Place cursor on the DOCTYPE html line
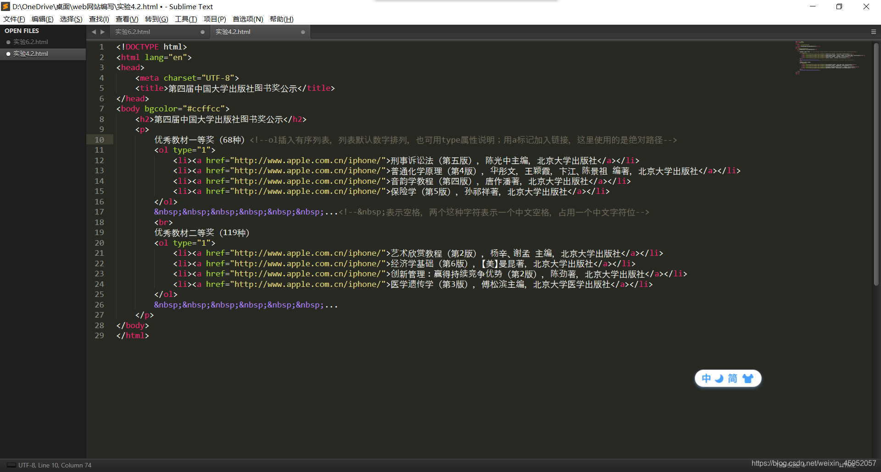 [151, 47]
